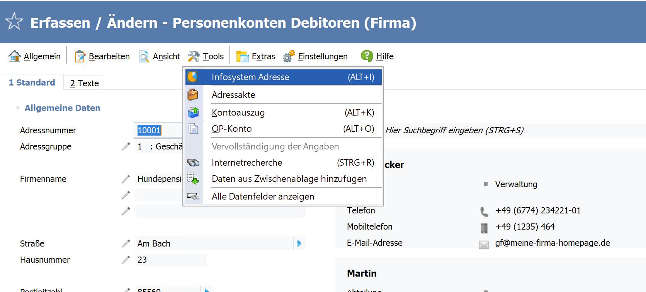Click the email envelope icon

coord(484,244)
